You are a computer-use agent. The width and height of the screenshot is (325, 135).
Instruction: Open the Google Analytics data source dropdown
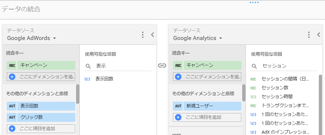coord(198,38)
